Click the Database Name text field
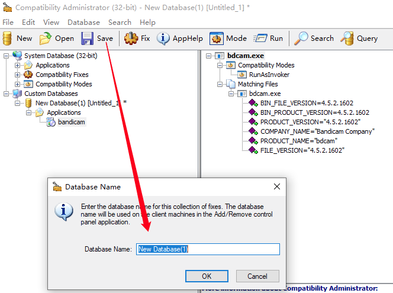The image size is (393, 293). pyautogui.click(x=208, y=249)
